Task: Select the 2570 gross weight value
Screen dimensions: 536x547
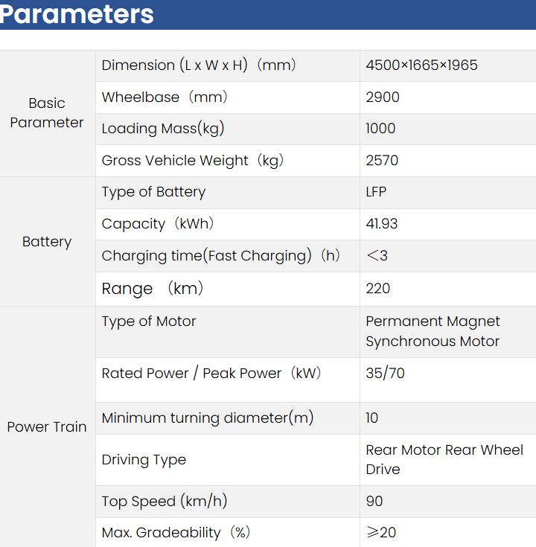Action: click(382, 161)
